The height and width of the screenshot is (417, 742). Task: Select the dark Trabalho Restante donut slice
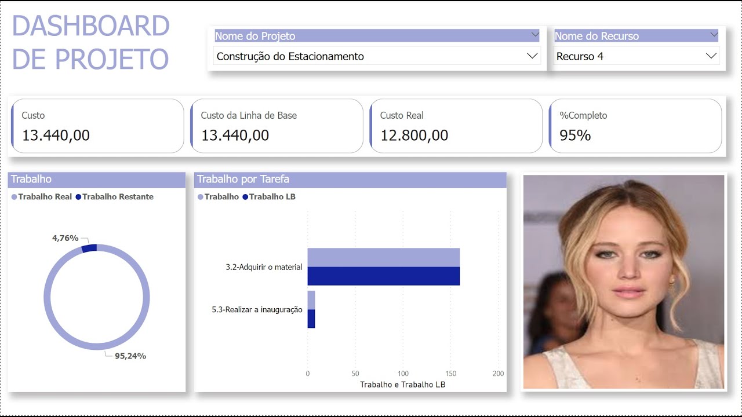[89, 248]
